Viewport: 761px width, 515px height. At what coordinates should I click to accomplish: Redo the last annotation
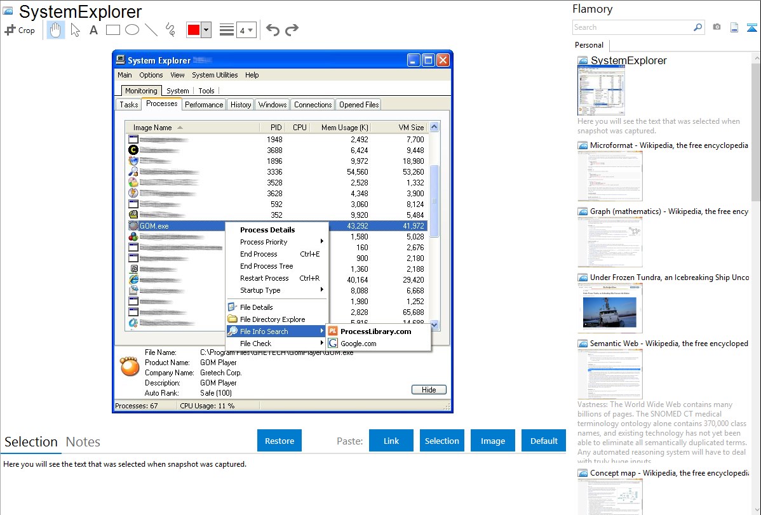[x=292, y=30]
